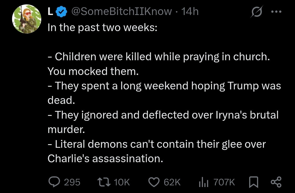Screen dimensions: 295x193
Task: Open the 14h timestamp permalink
Action: [x=190, y=11]
